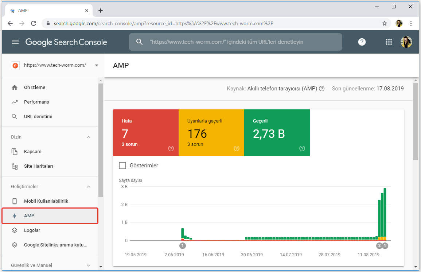Click help icon on Geçerli card
Image resolution: width=421 pixels, height=272 pixels.
point(302,148)
